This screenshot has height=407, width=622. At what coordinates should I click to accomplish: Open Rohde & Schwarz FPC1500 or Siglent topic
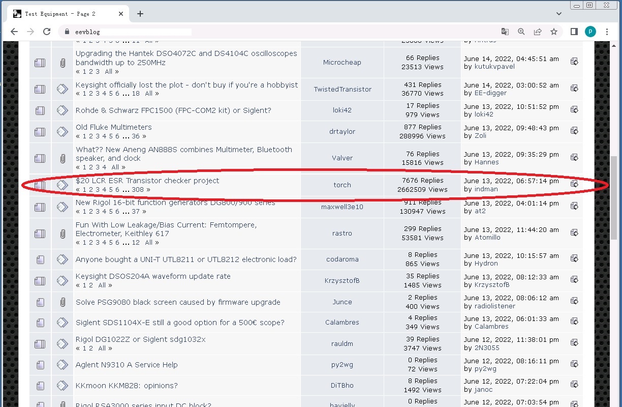[173, 110]
